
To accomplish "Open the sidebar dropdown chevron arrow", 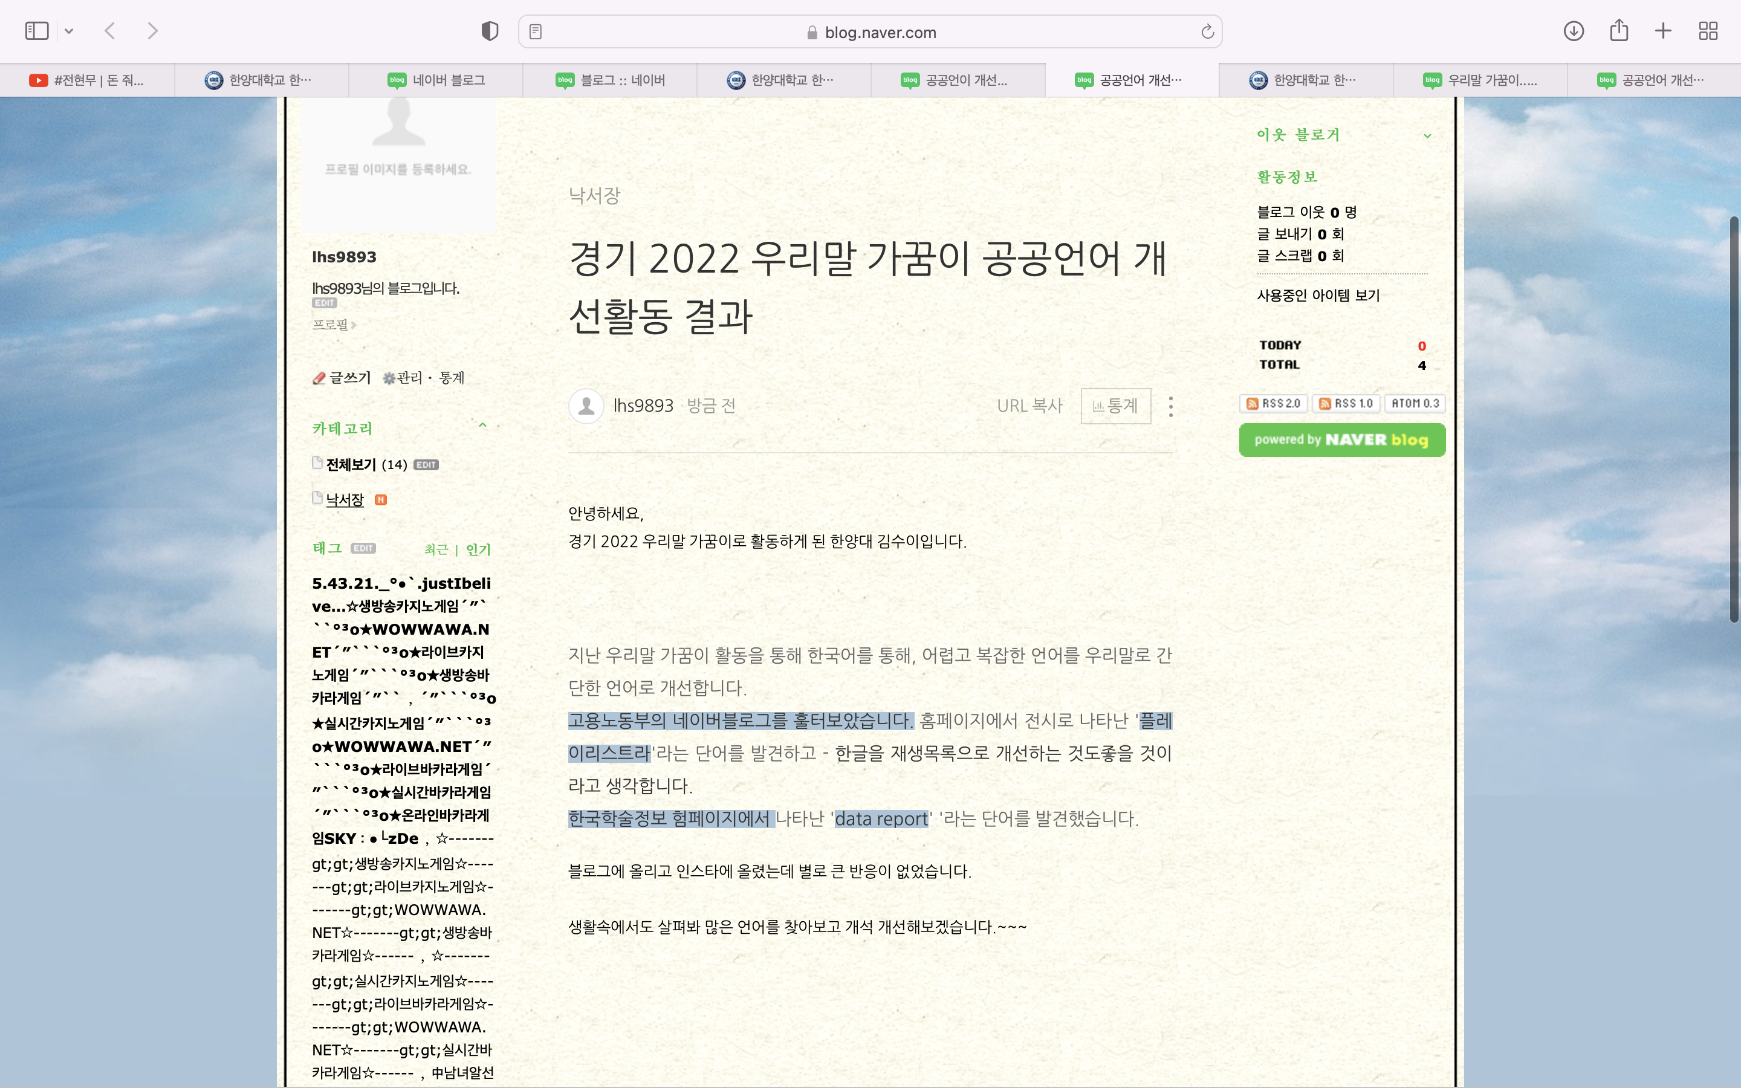I will [69, 31].
